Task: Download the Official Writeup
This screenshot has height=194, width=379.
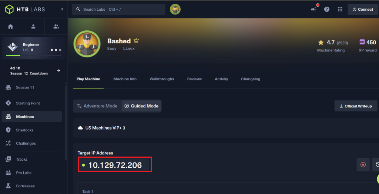Action: pos(356,106)
